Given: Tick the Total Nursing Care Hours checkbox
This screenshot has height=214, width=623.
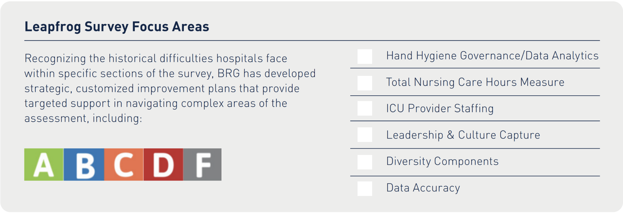Looking at the screenshot, I should [x=365, y=83].
